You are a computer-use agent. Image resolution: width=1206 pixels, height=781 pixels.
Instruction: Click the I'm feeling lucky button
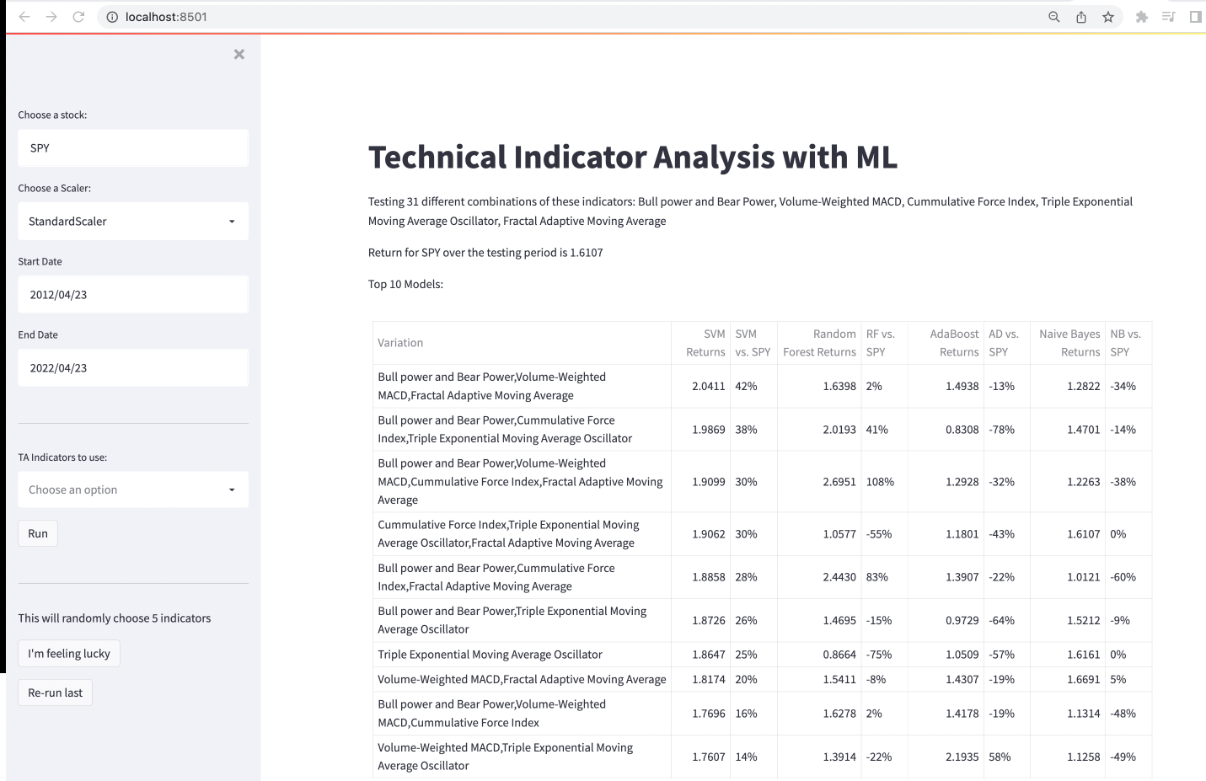pyautogui.click(x=69, y=654)
